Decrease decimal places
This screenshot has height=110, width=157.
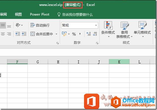[95, 34]
